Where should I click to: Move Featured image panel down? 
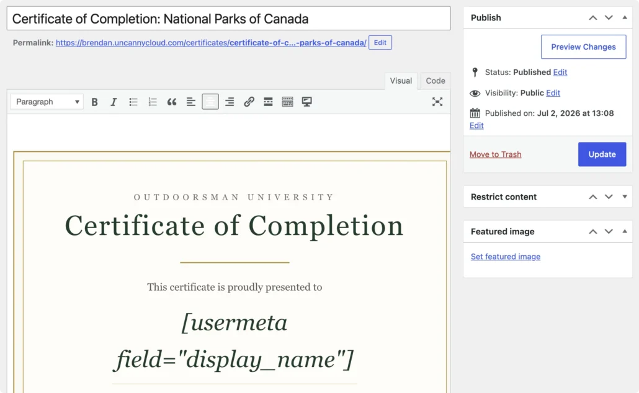(609, 231)
